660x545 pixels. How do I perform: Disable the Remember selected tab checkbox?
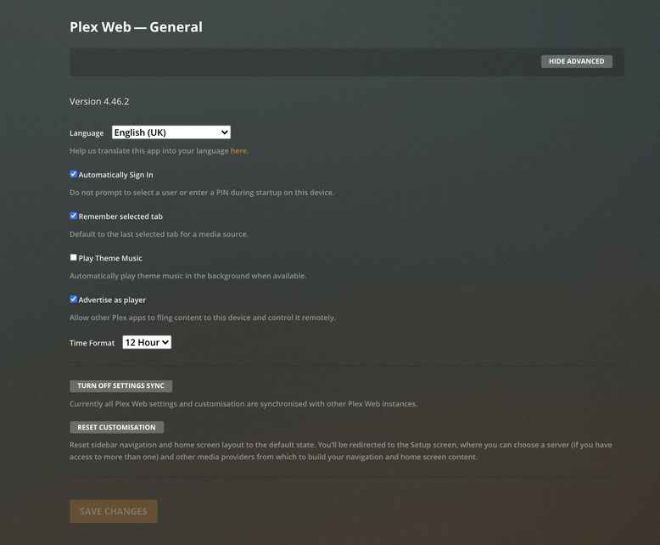(x=73, y=216)
